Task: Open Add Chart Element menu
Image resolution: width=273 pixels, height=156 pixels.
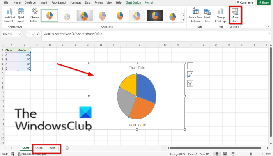Action: pyautogui.click(x=10, y=15)
